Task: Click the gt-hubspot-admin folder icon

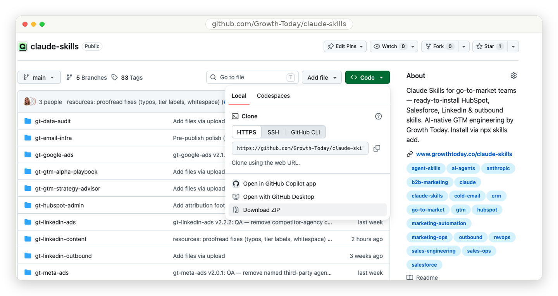Action: point(28,205)
